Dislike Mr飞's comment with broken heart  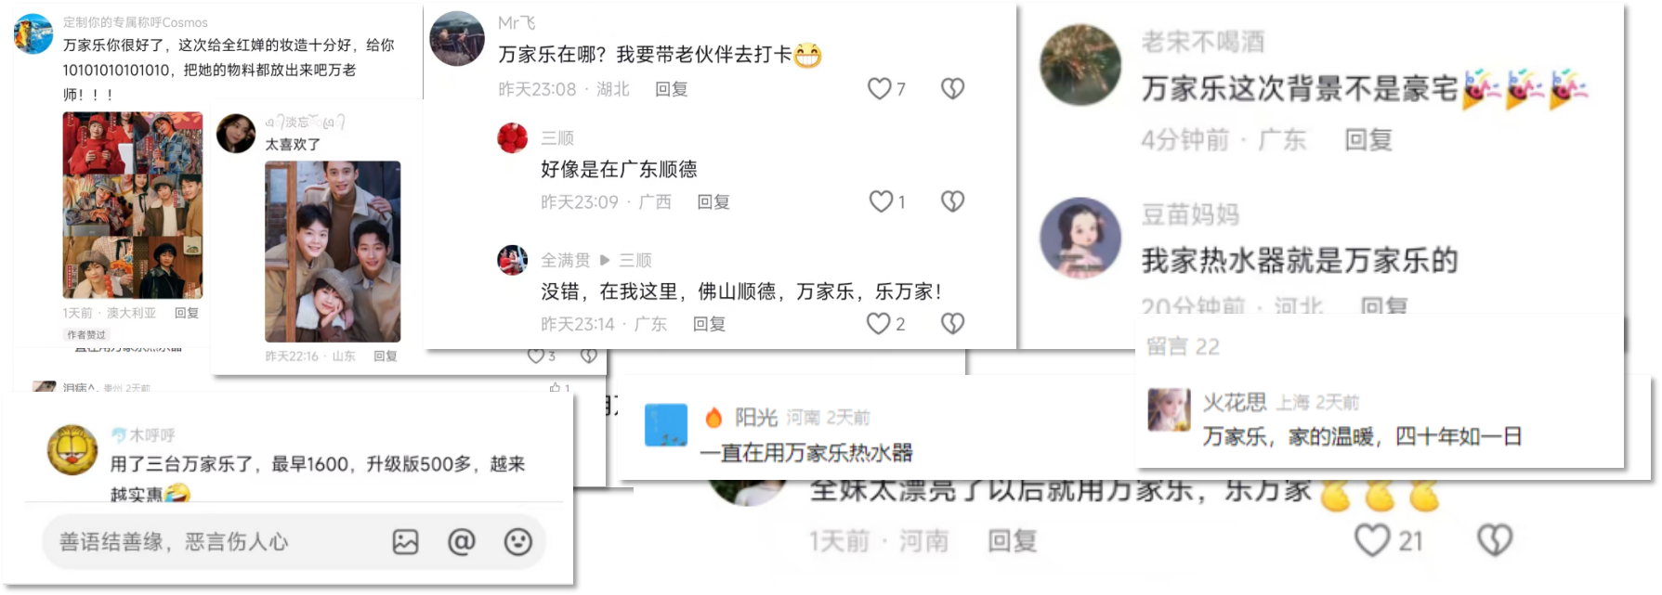tap(952, 89)
